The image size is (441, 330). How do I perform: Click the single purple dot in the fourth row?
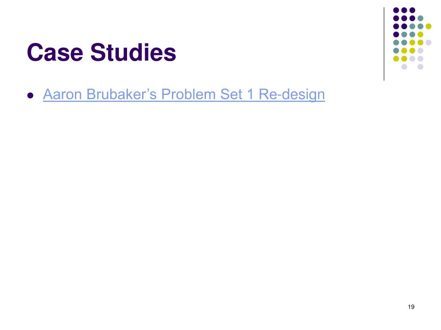click(396, 34)
